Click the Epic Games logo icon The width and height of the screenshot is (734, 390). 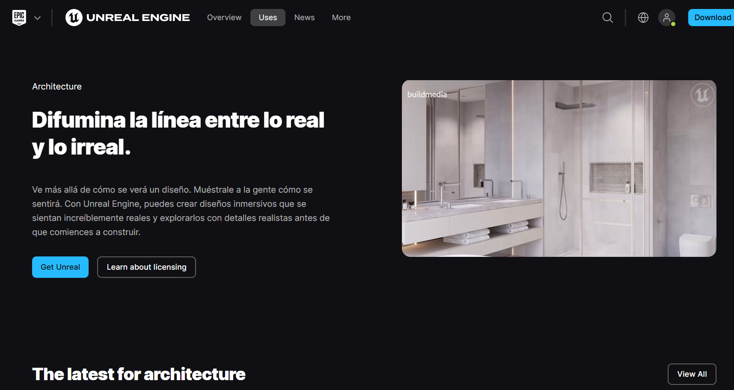(x=19, y=18)
